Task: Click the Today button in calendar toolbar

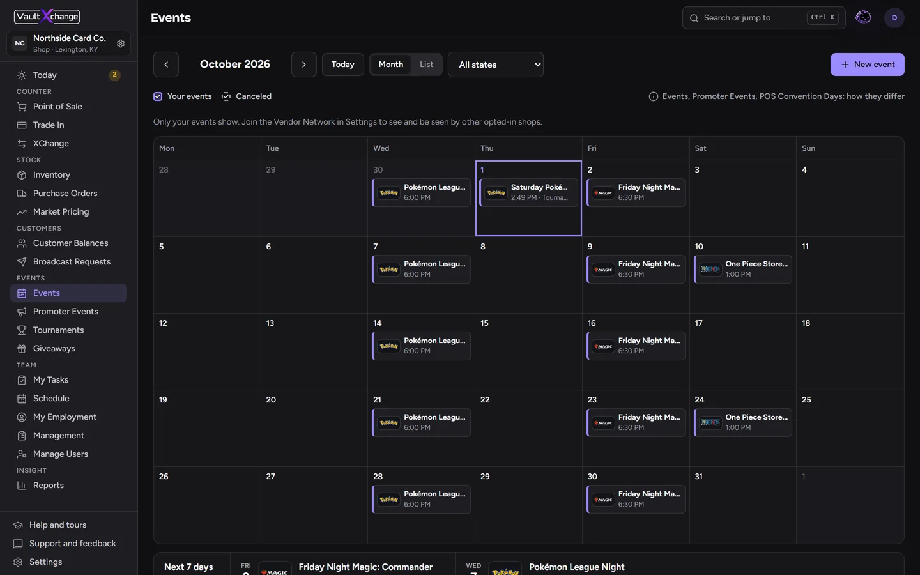Action: pos(342,65)
